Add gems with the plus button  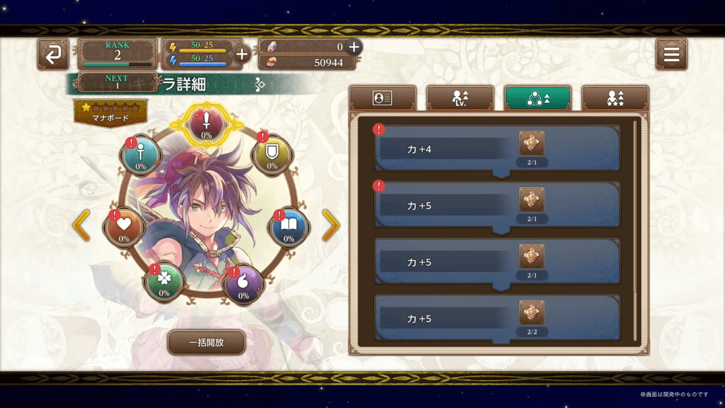pos(354,47)
